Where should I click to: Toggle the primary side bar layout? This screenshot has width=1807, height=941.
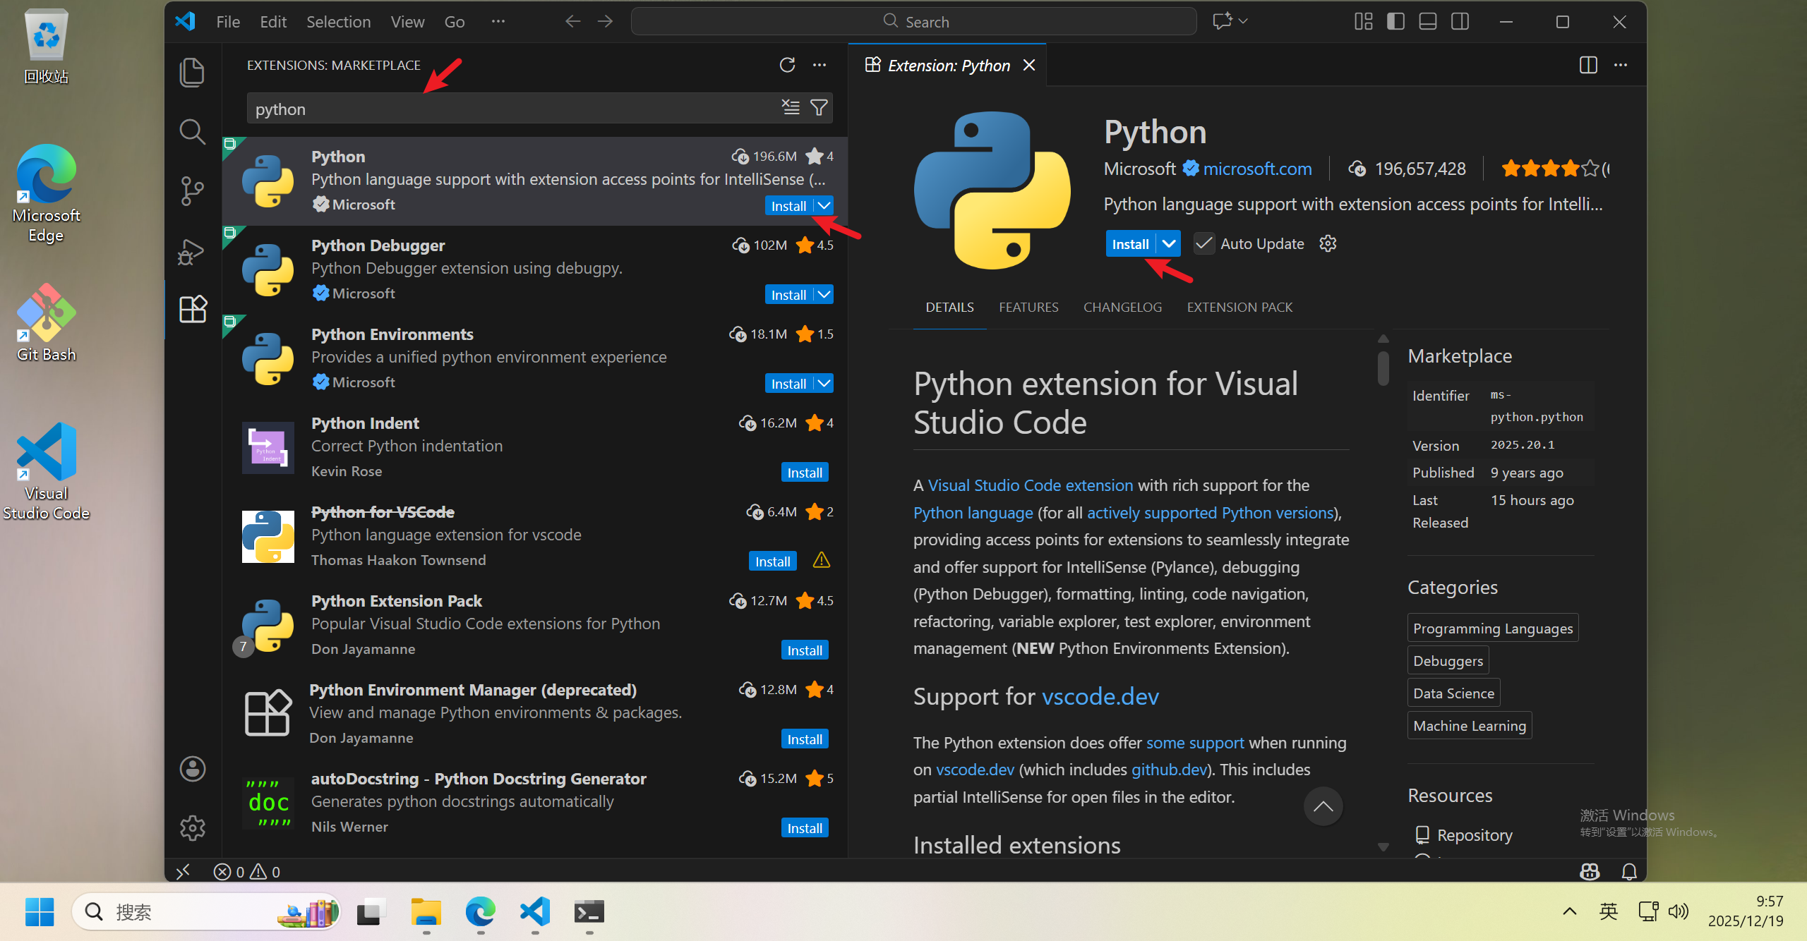tap(1395, 22)
